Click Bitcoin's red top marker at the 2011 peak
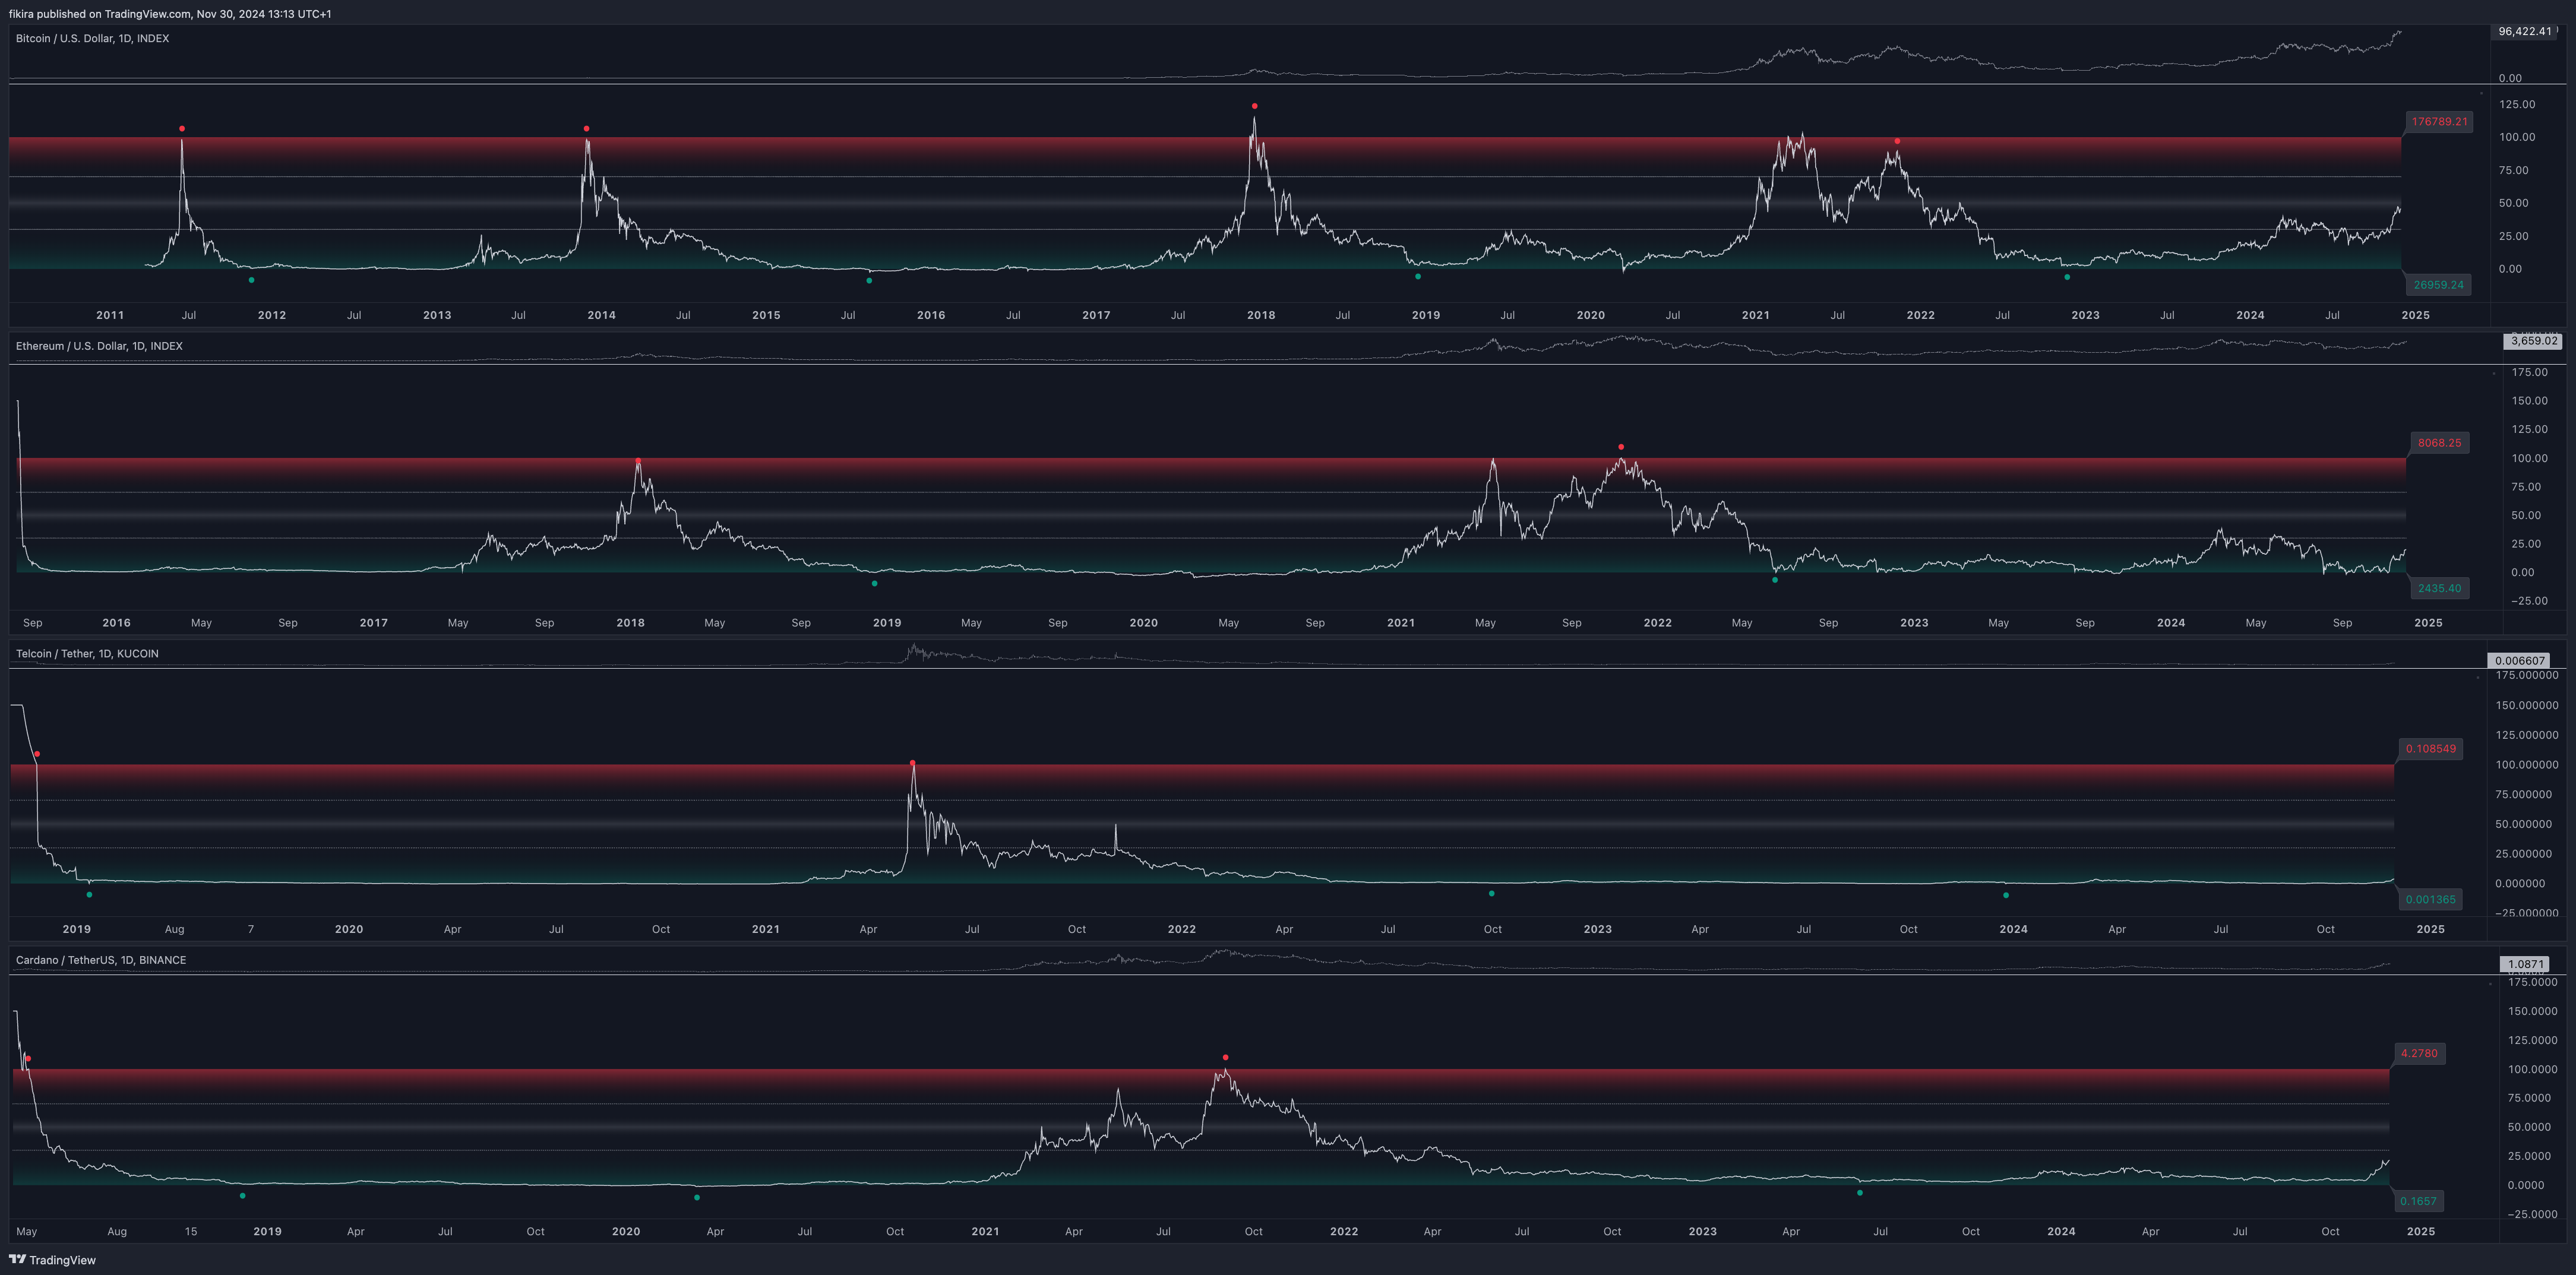Screen dimensions: 2576x1275 point(182,129)
